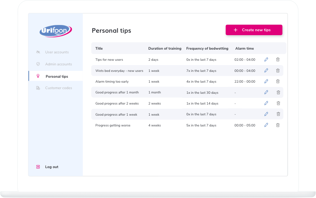Image resolution: width=316 pixels, height=198 pixels.
Task: Edit 'Good progress after 1 month' tip
Action: tap(266, 92)
